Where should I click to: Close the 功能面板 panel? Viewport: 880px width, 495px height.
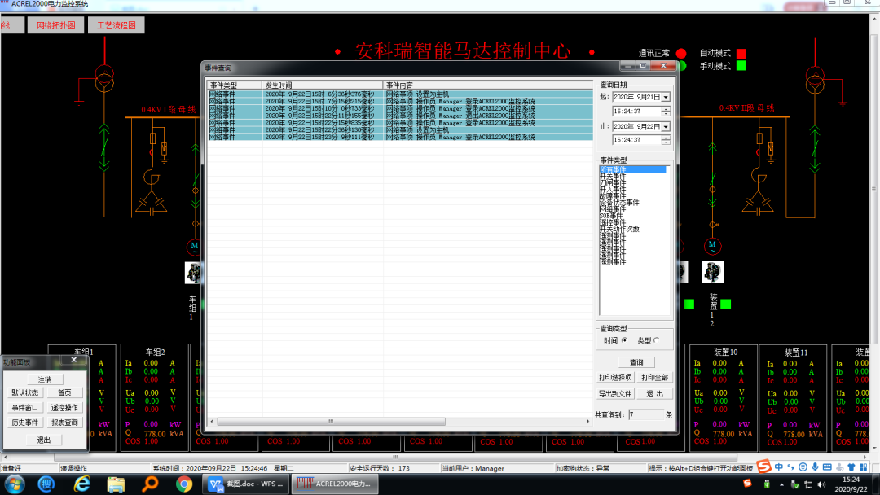tap(73, 360)
